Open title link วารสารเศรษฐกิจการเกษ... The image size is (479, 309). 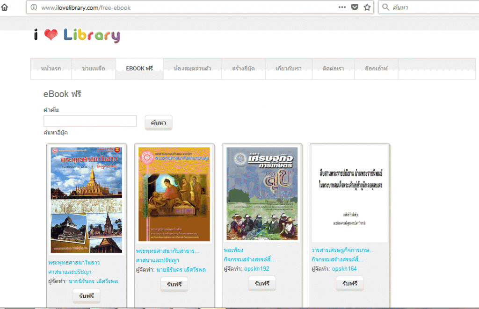click(343, 250)
